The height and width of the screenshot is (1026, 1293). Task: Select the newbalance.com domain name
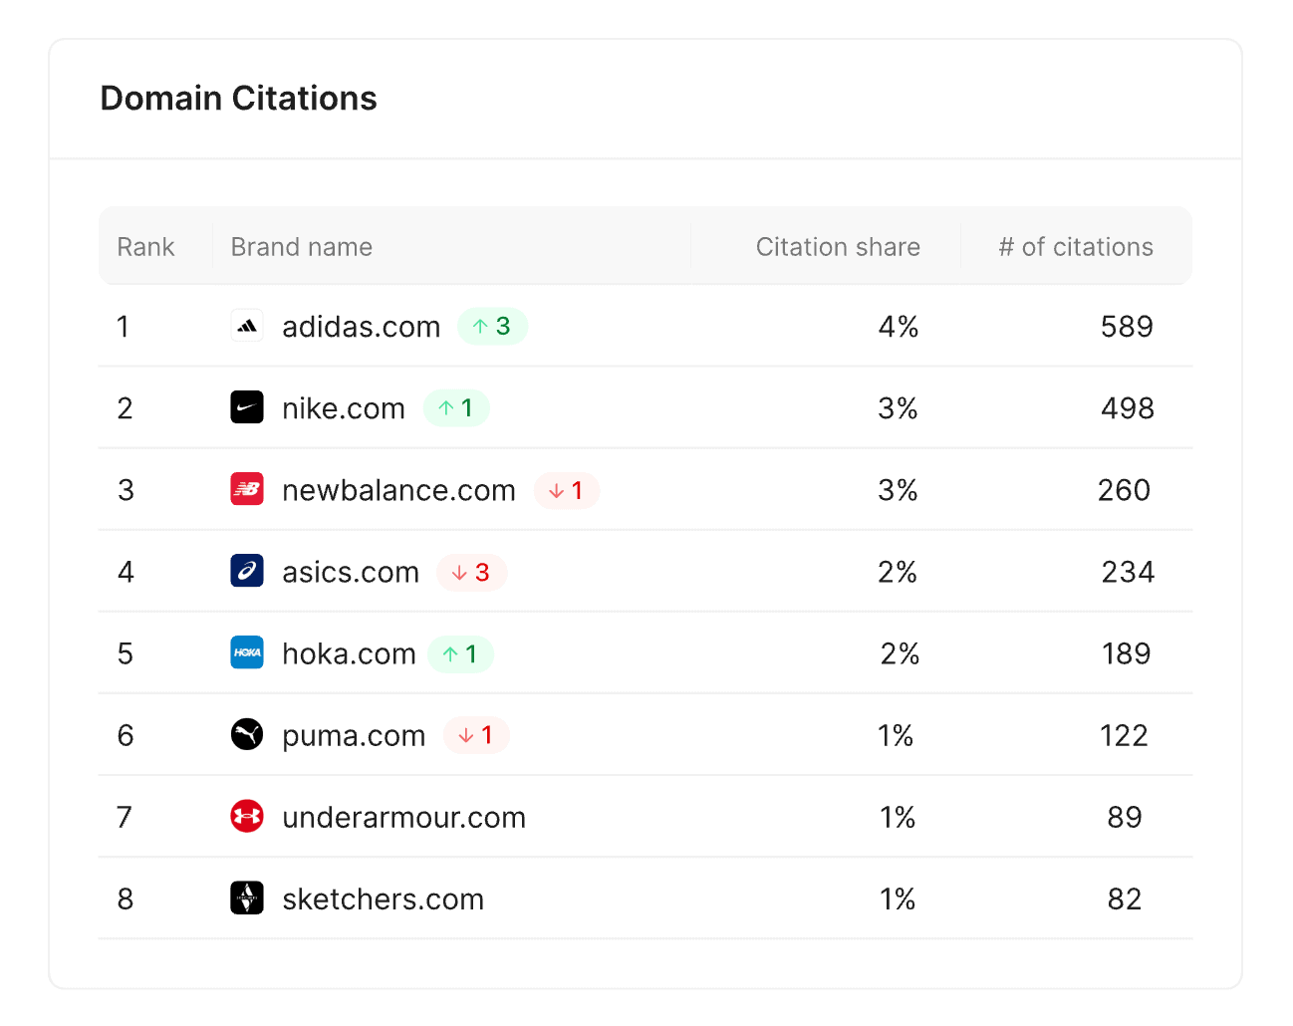pyautogui.click(x=398, y=490)
